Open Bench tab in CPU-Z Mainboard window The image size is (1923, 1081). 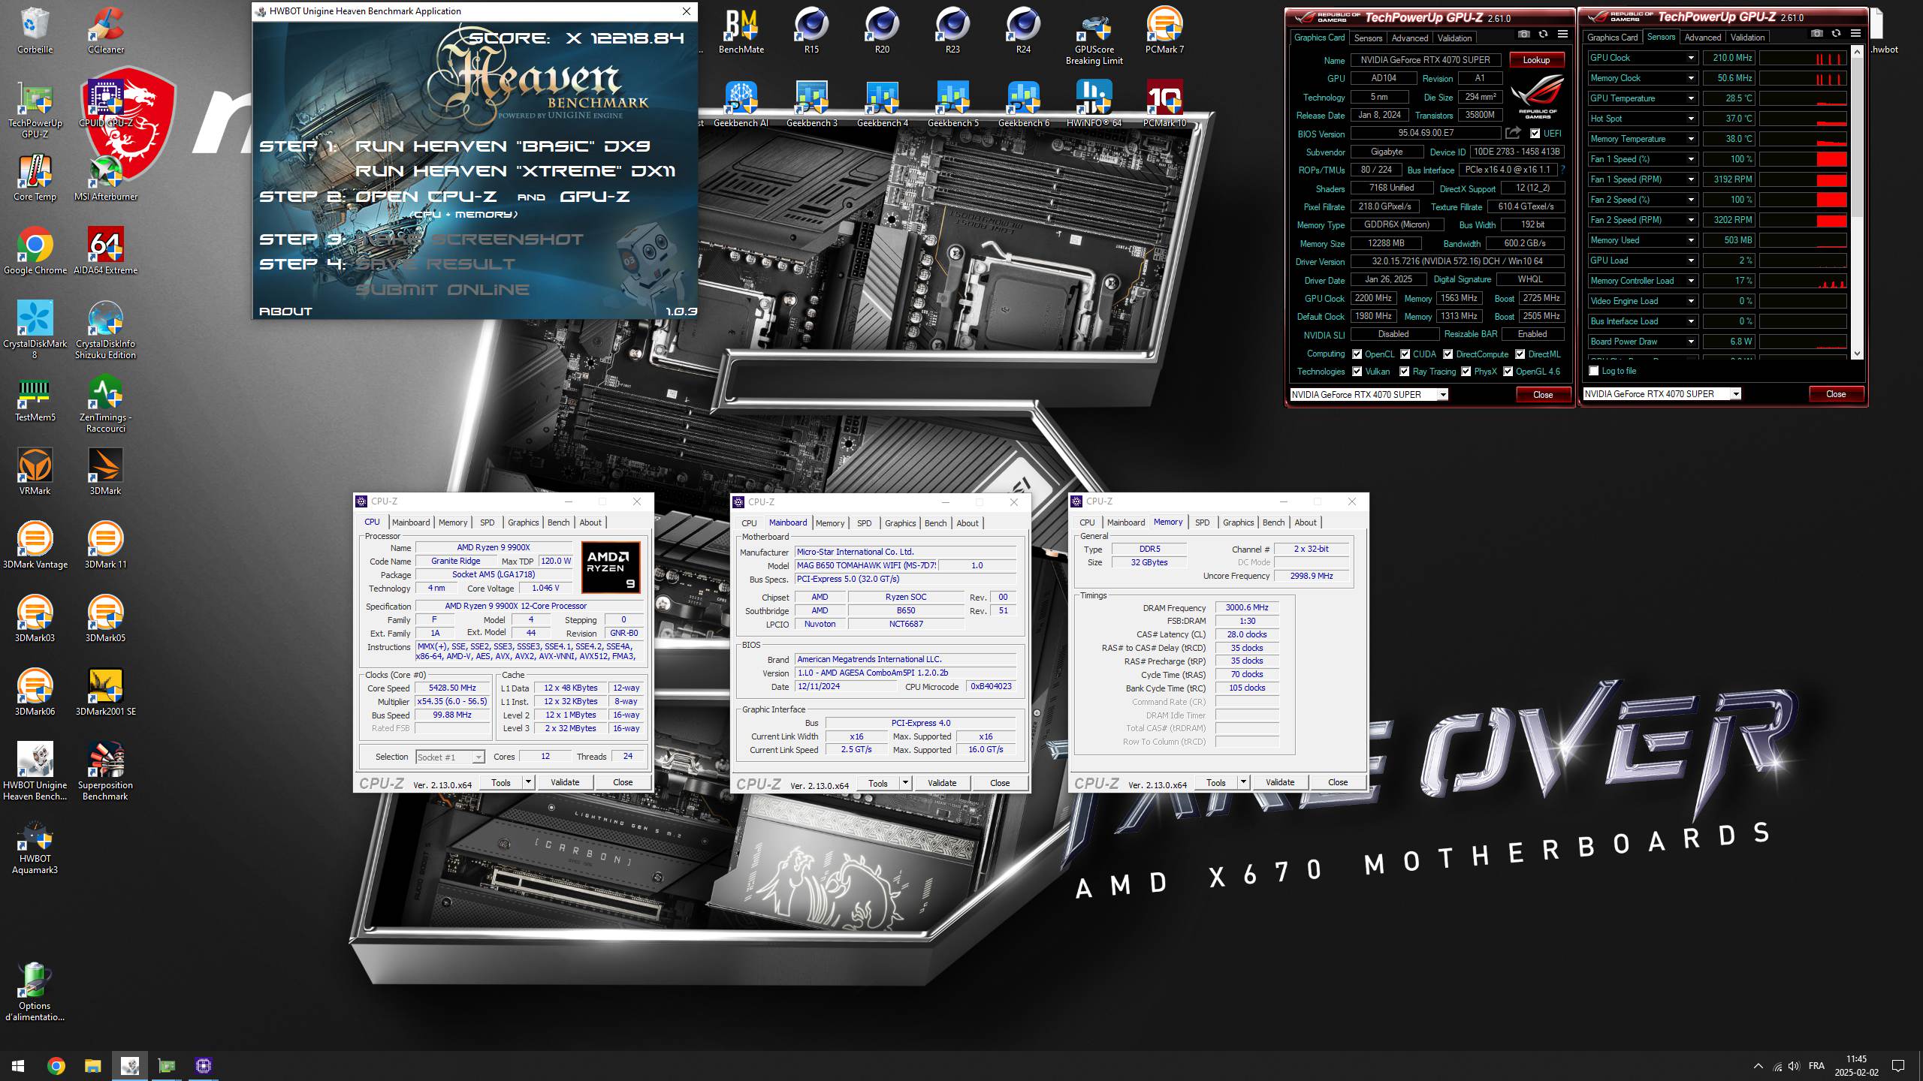click(935, 523)
